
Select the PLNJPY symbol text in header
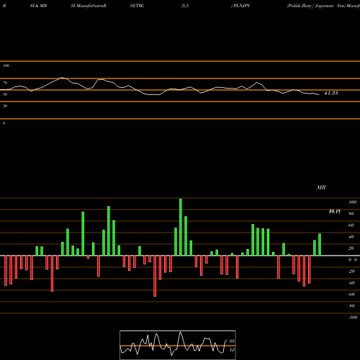coord(242,6)
